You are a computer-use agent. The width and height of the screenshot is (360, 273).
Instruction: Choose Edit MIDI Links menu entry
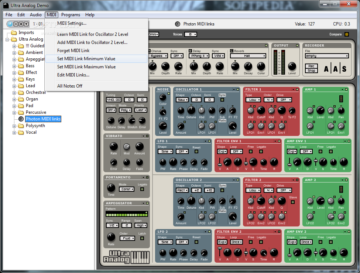pyautogui.click(x=73, y=75)
